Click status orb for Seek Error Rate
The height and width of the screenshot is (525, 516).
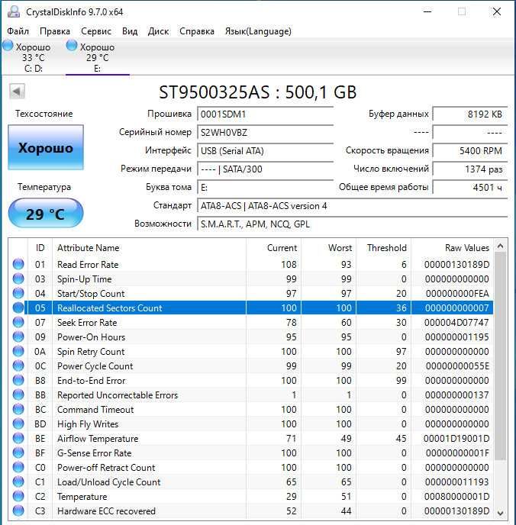click(18, 322)
